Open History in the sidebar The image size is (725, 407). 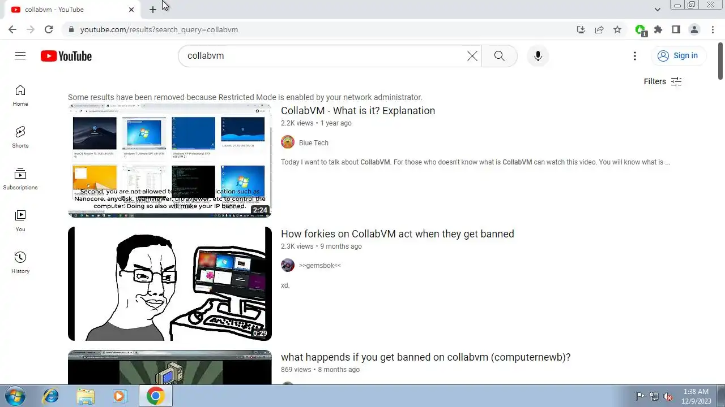20,263
